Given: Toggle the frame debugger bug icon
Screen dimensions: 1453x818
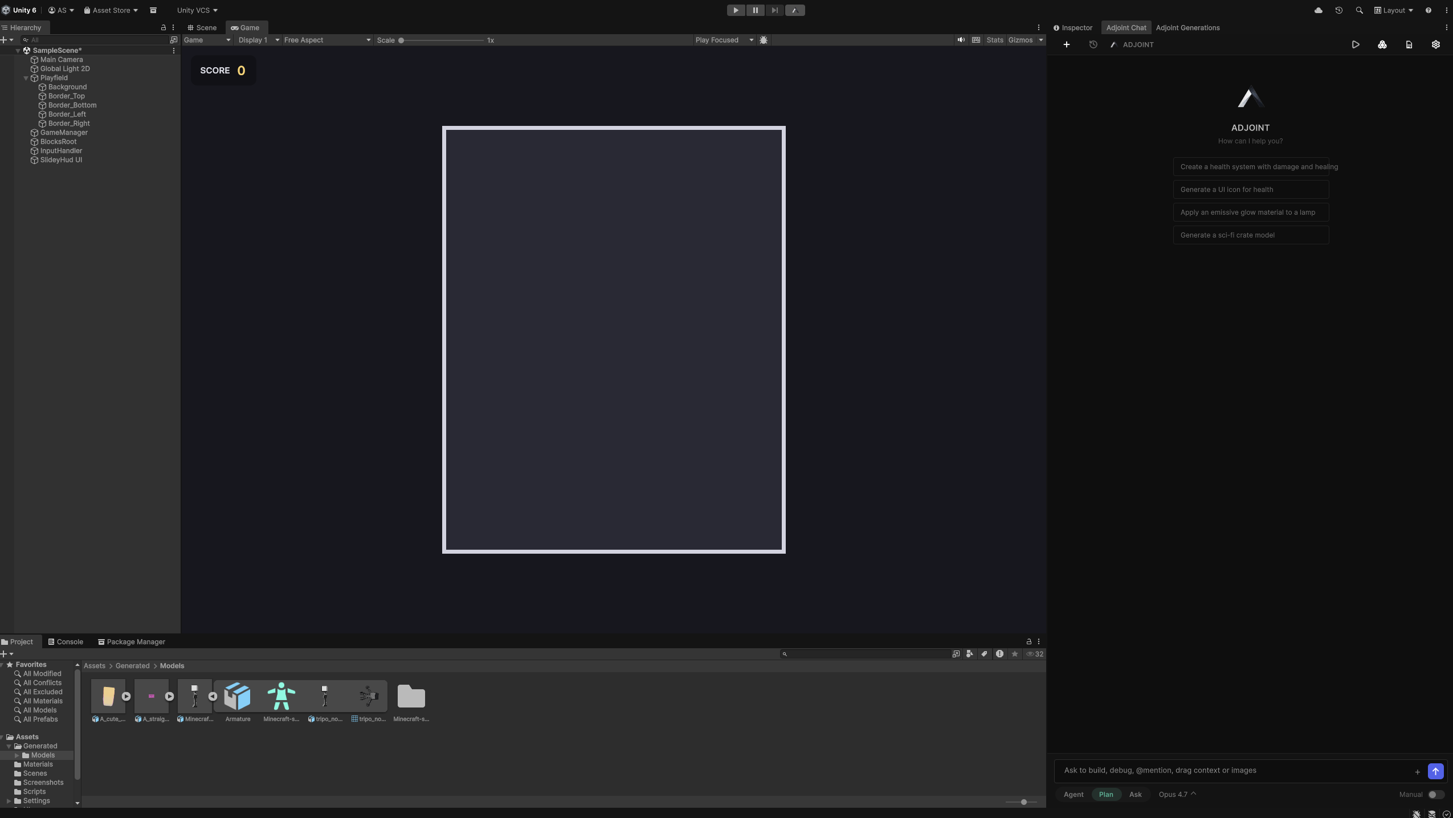Looking at the screenshot, I should point(764,40).
